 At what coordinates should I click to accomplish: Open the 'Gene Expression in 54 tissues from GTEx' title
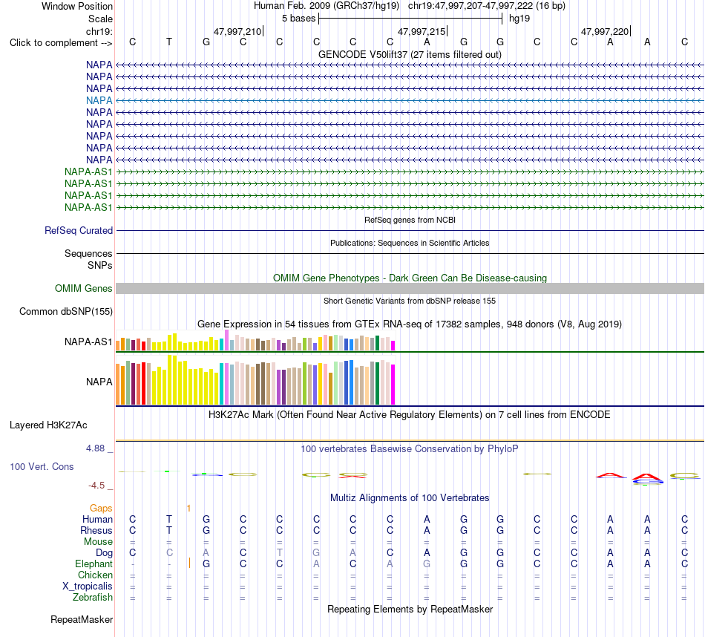[x=410, y=324]
